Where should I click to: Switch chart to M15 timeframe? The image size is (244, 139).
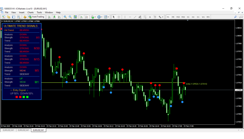(178, 17)
